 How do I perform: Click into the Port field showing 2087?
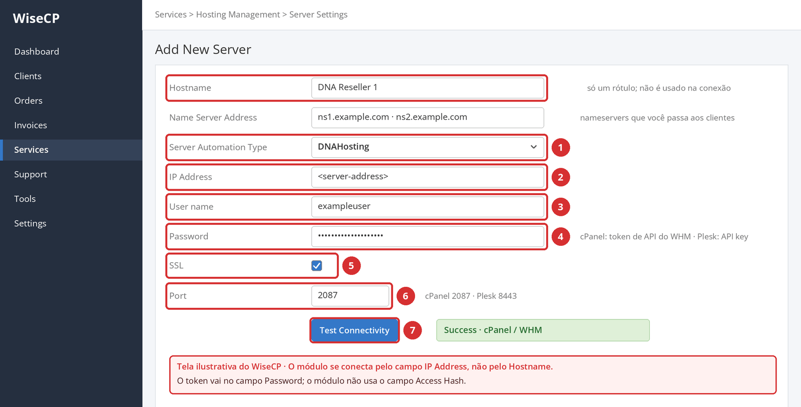coord(350,296)
